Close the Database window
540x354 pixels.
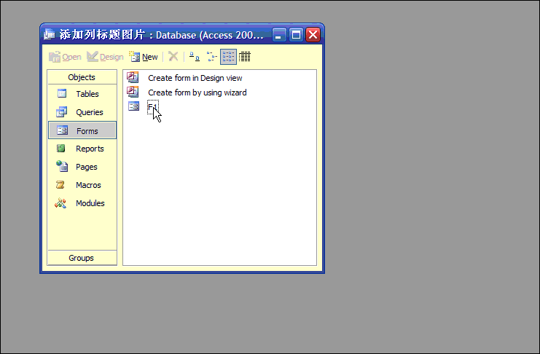click(313, 35)
